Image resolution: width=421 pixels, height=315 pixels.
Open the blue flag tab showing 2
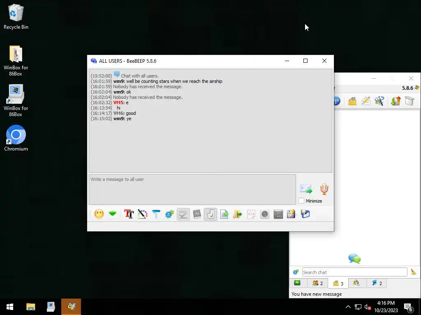tap(377, 283)
